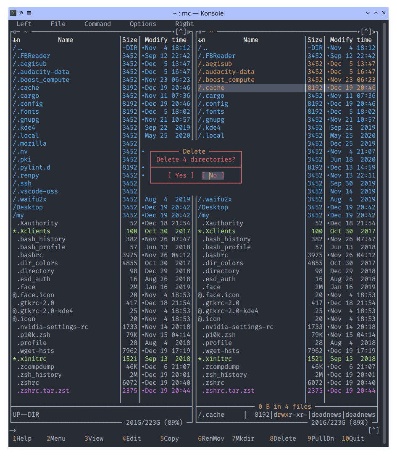The width and height of the screenshot is (397, 457).
Task: Open the Left pulldown menu
Action: [x=24, y=24]
